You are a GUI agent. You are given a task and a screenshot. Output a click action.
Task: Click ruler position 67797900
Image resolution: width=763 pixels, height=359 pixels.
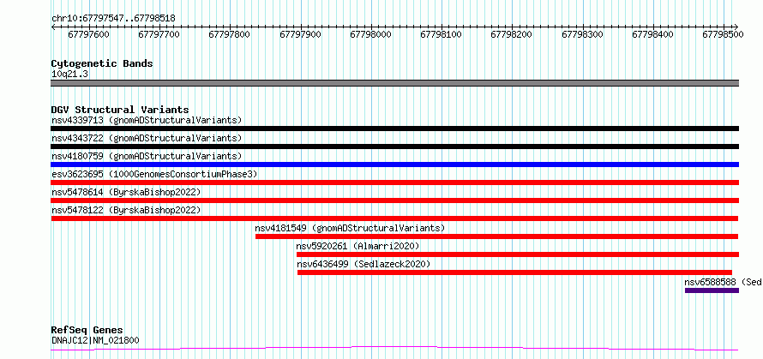click(x=301, y=34)
